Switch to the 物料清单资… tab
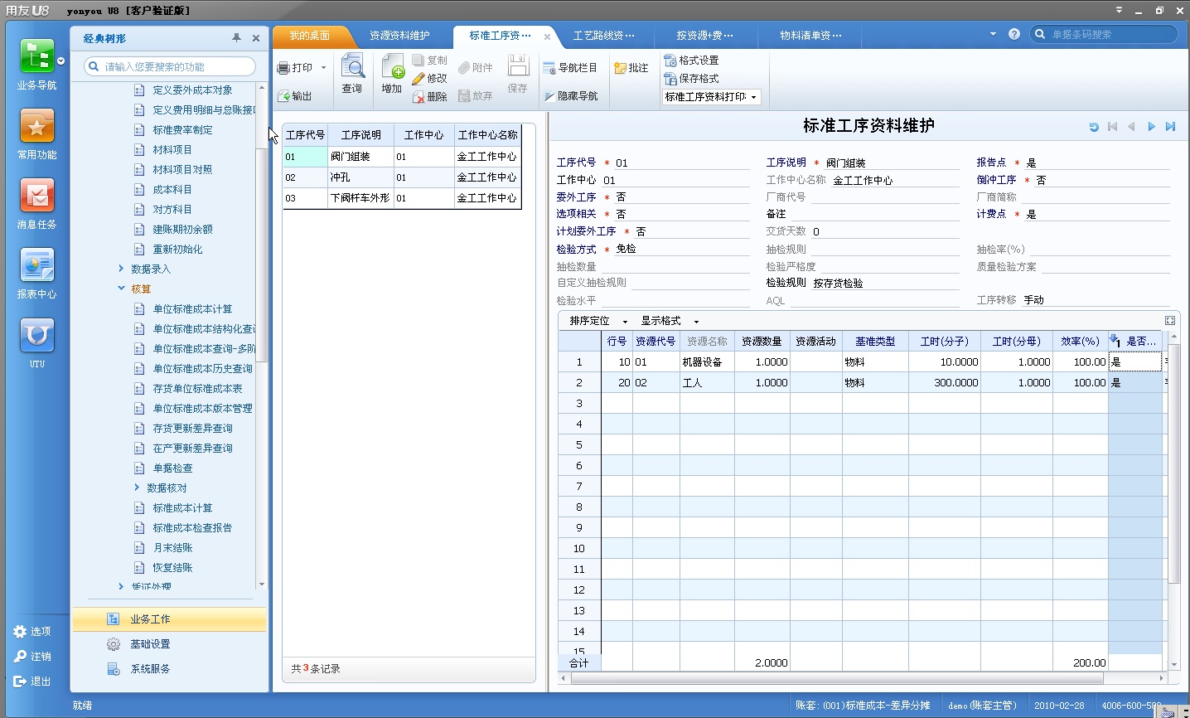1190x718 pixels. coord(810,36)
